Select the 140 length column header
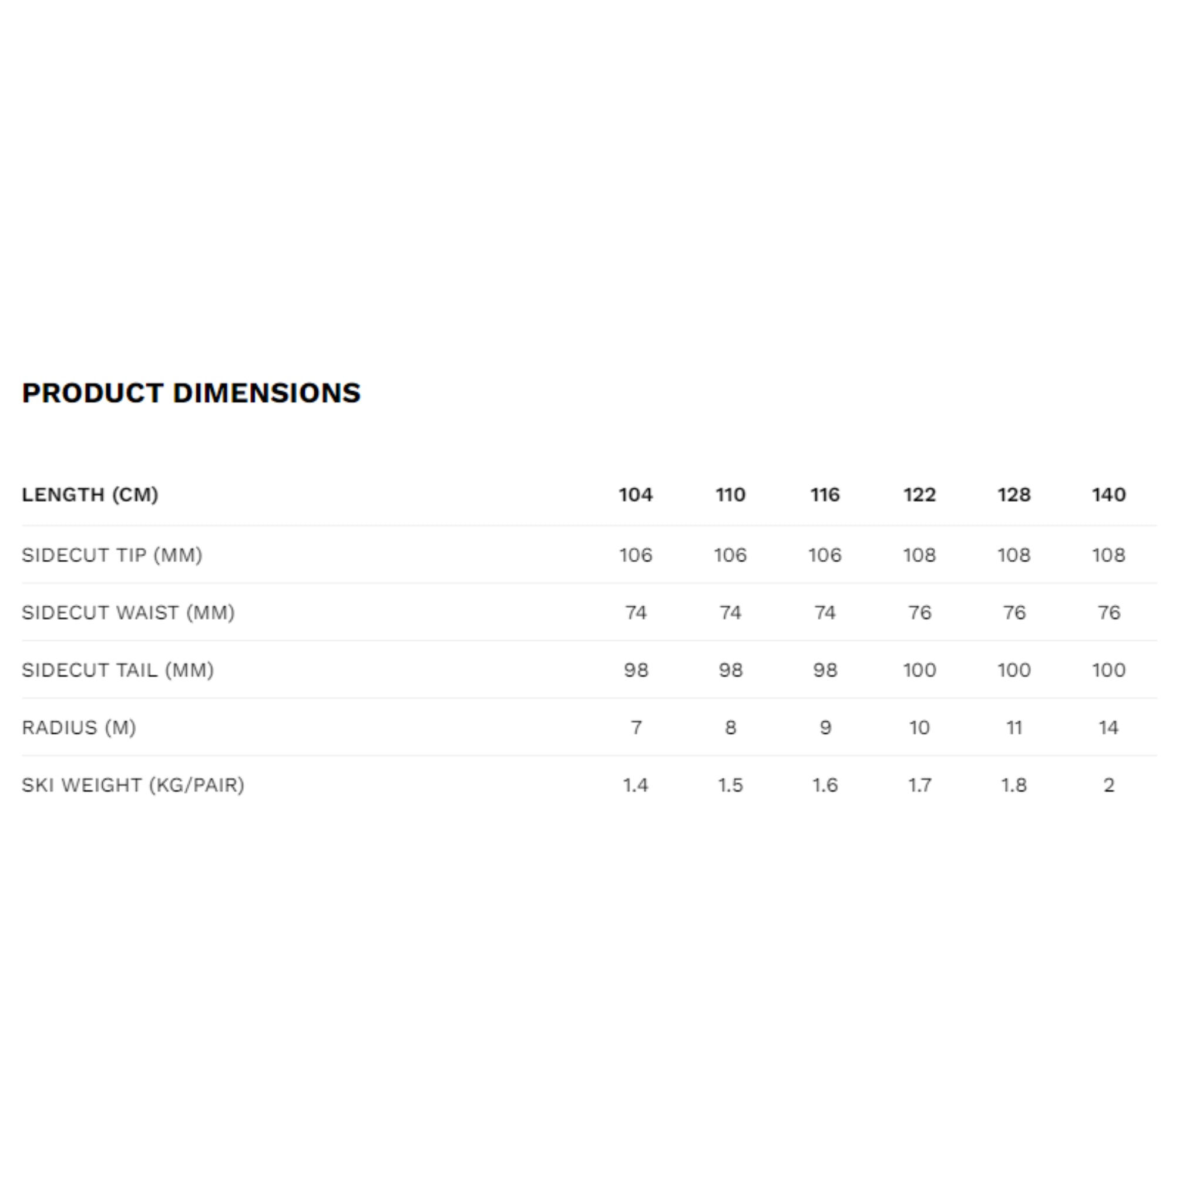 1108,495
